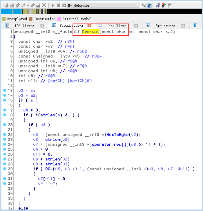The height and width of the screenshot is (211, 203).
Task: Close the Pseudocode-A tab
Action: [89, 26]
